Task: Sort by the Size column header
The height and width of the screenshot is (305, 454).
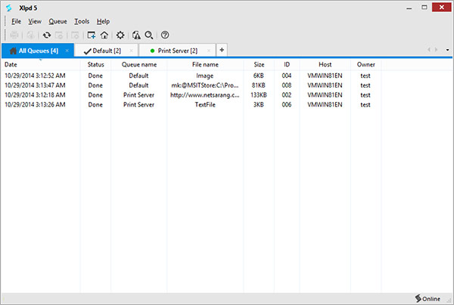Action: pos(259,64)
